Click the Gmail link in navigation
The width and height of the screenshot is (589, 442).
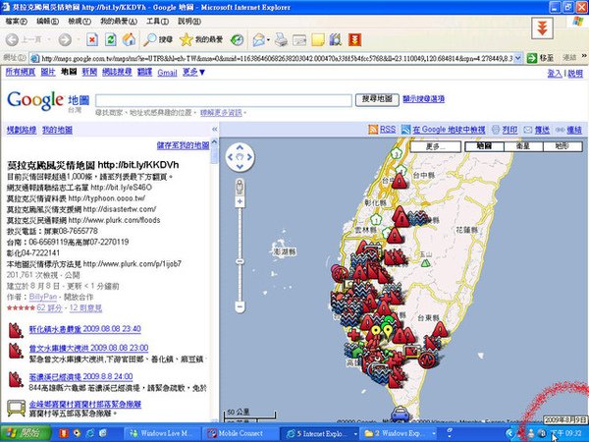167,72
